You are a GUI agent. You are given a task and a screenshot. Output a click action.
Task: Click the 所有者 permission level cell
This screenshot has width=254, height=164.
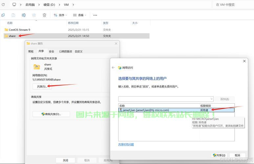tap(204, 110)
